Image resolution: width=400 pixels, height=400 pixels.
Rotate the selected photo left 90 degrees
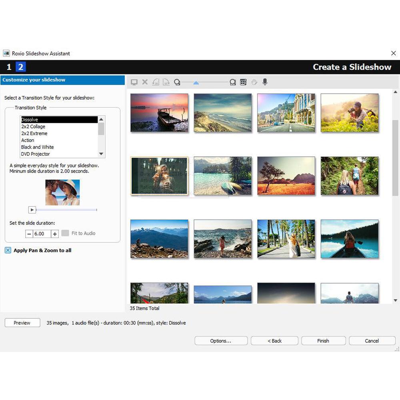[156, 82]
